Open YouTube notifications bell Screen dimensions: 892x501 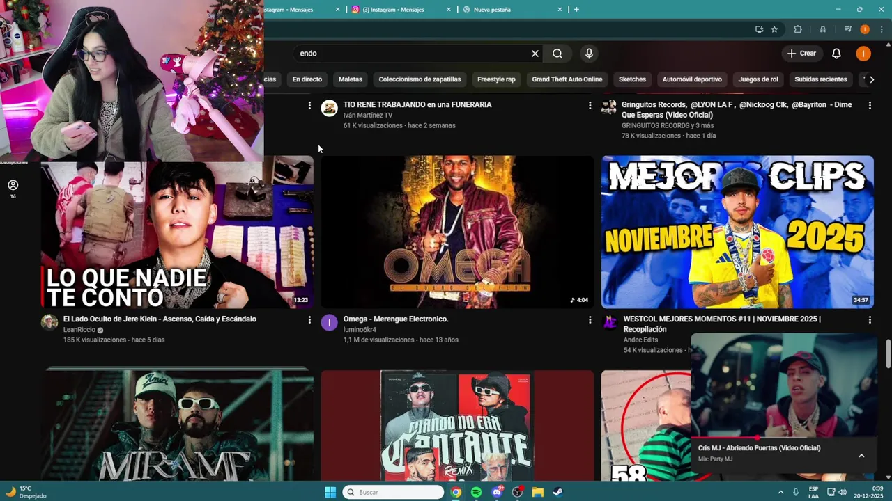point(836,54)
